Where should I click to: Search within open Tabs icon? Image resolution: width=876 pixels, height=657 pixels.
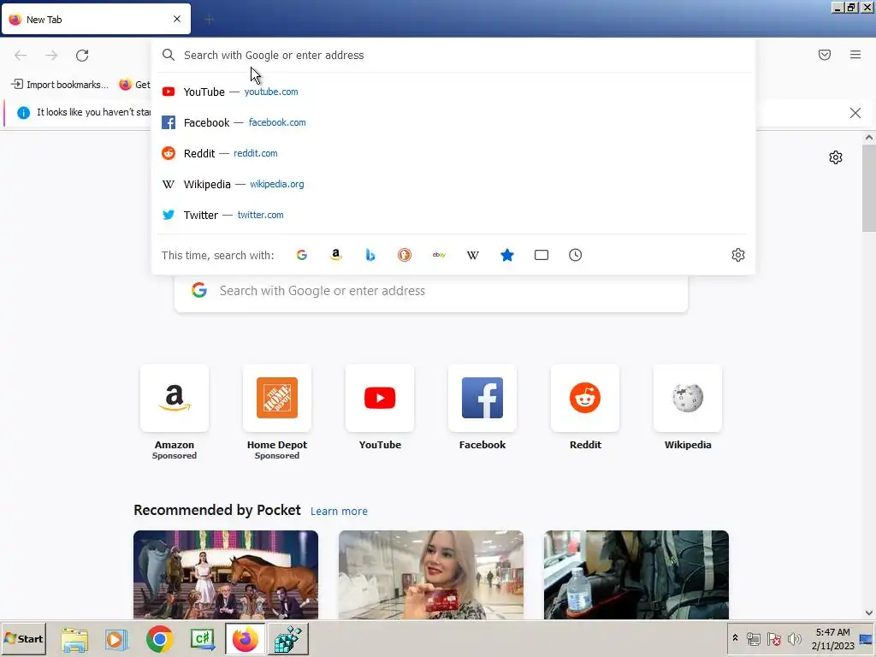pos(542,255)
